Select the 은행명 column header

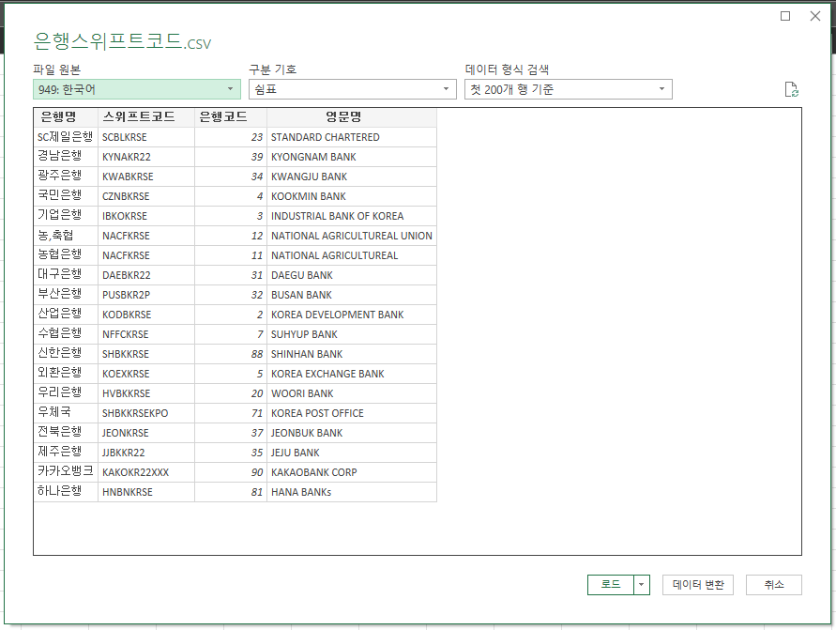click(65, 116)
